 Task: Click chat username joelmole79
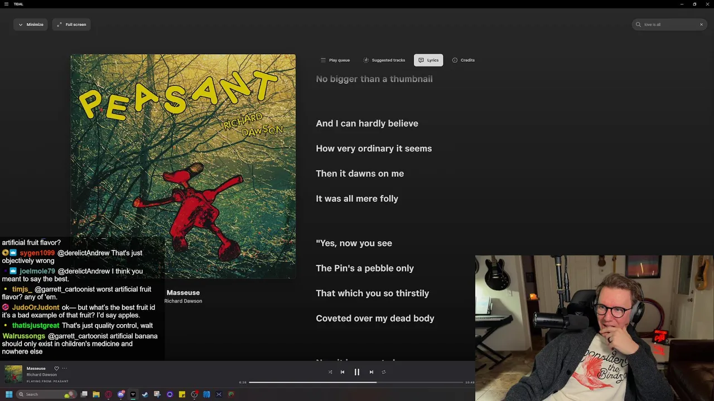pos(37,271)
